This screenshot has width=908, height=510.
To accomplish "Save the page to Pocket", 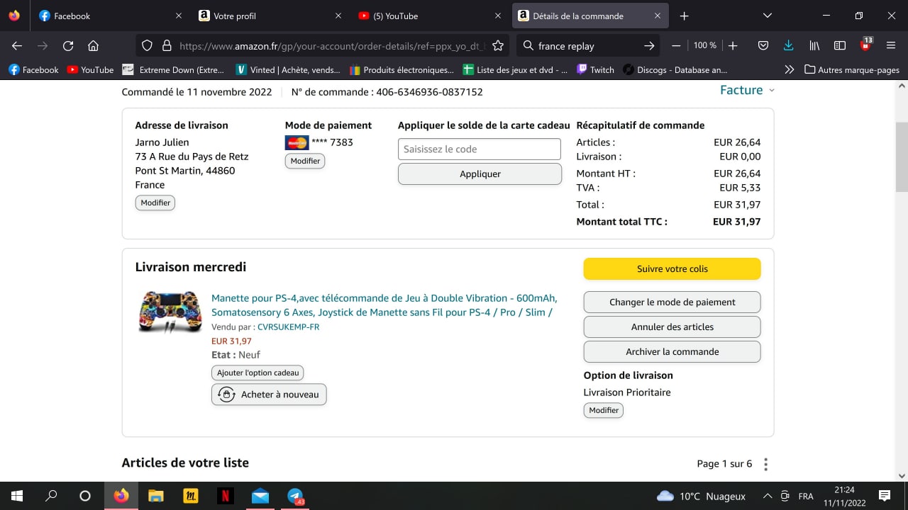I will (x=763, y=46).
